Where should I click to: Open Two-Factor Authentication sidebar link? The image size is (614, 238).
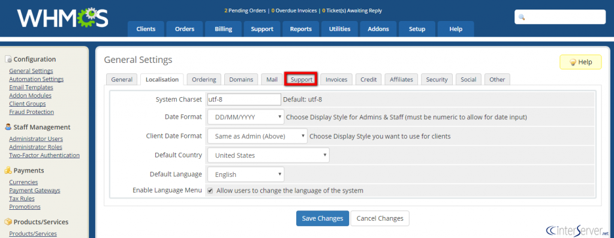pyautogui.click(x=44, y=155)
